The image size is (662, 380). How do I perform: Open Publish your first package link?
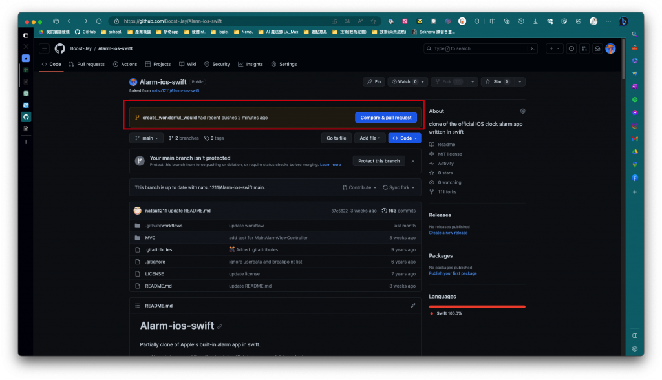pos(453,273)
